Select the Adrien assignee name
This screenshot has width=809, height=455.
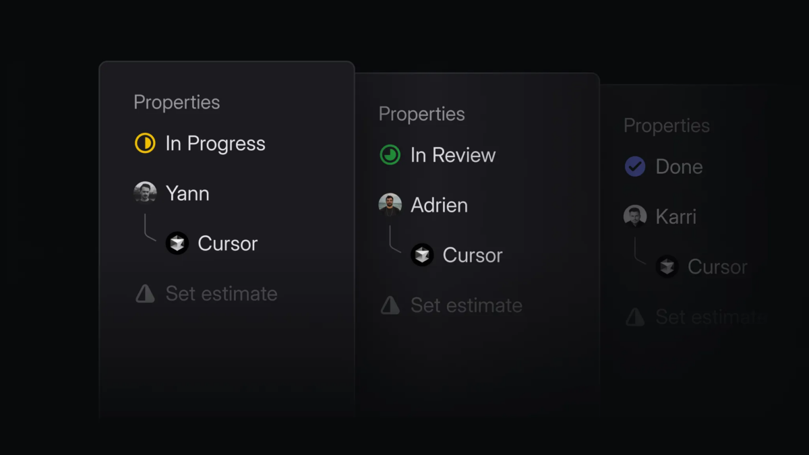click(439, 205)
